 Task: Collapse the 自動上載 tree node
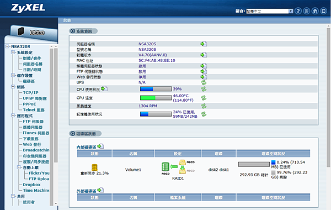19,167
